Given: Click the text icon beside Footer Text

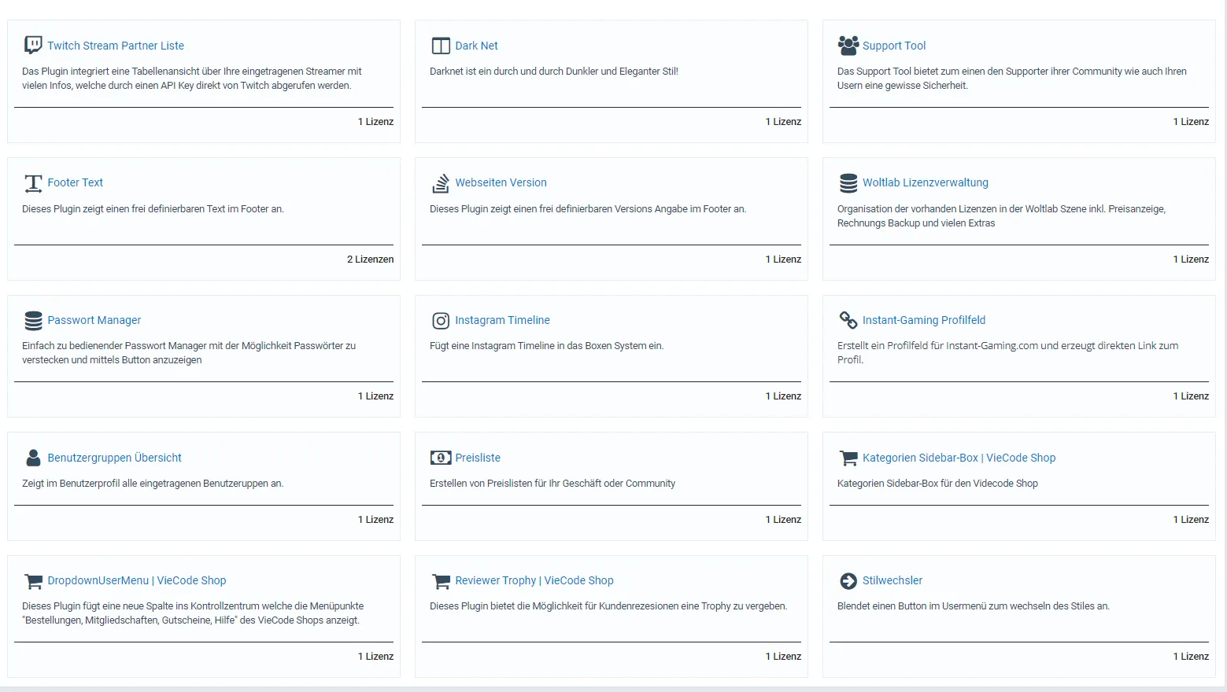Looking at the screenshot, I should click(x=33, y=183).
